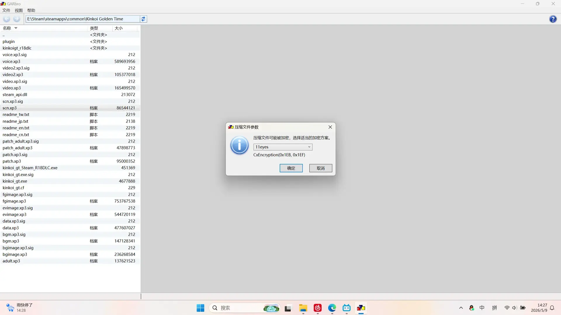The width and height of the screenshot is (561, 315).
Task: Open the battery status tray icon
Action: (x=523, y=308)
